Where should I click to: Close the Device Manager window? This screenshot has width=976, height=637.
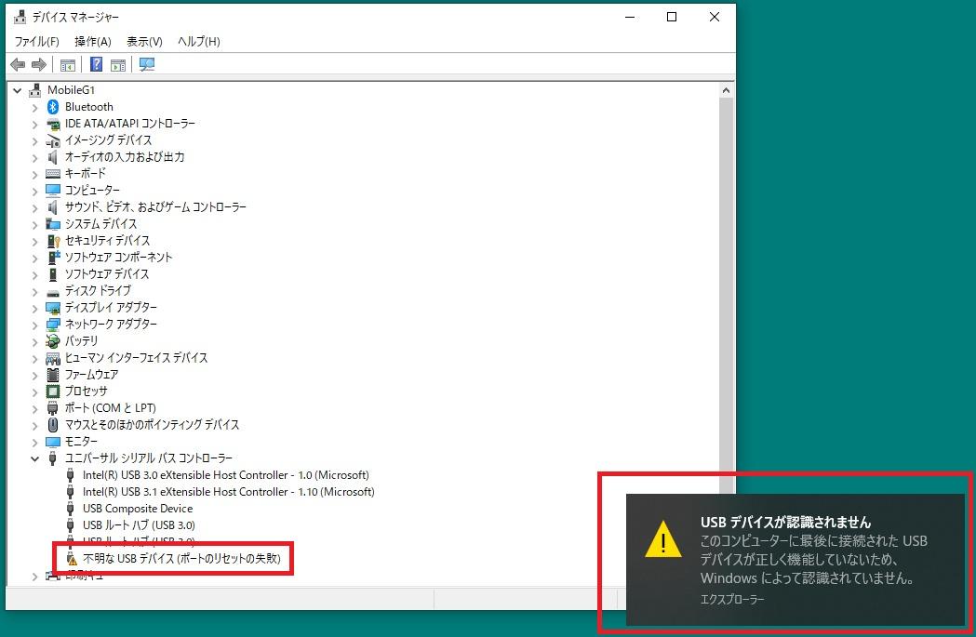coord(715,17)
